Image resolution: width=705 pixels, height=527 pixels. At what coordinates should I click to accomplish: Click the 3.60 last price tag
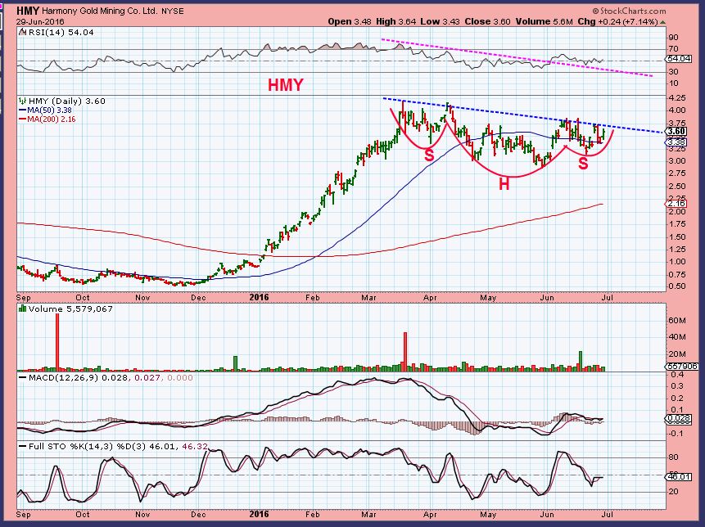tap(676, 131)
